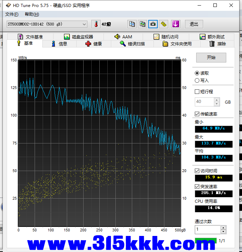Toggle the 访问时间 checkbox
The width and height of the screenshot is (242, 252).
(x=197, y=171)
